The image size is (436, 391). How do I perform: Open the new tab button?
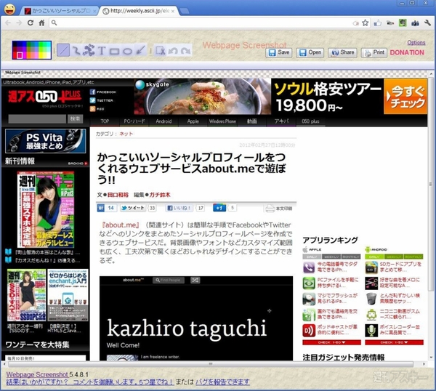185,11
